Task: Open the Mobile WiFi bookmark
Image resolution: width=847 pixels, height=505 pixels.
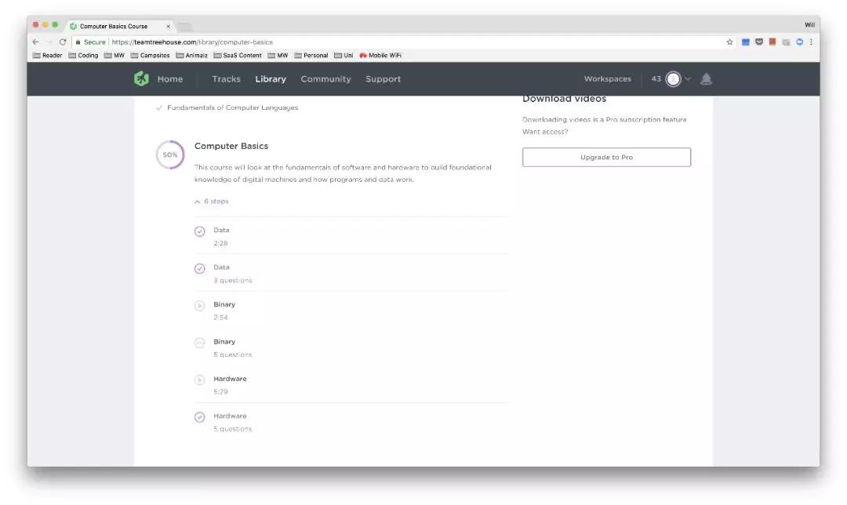Action: tap(380, 55)
